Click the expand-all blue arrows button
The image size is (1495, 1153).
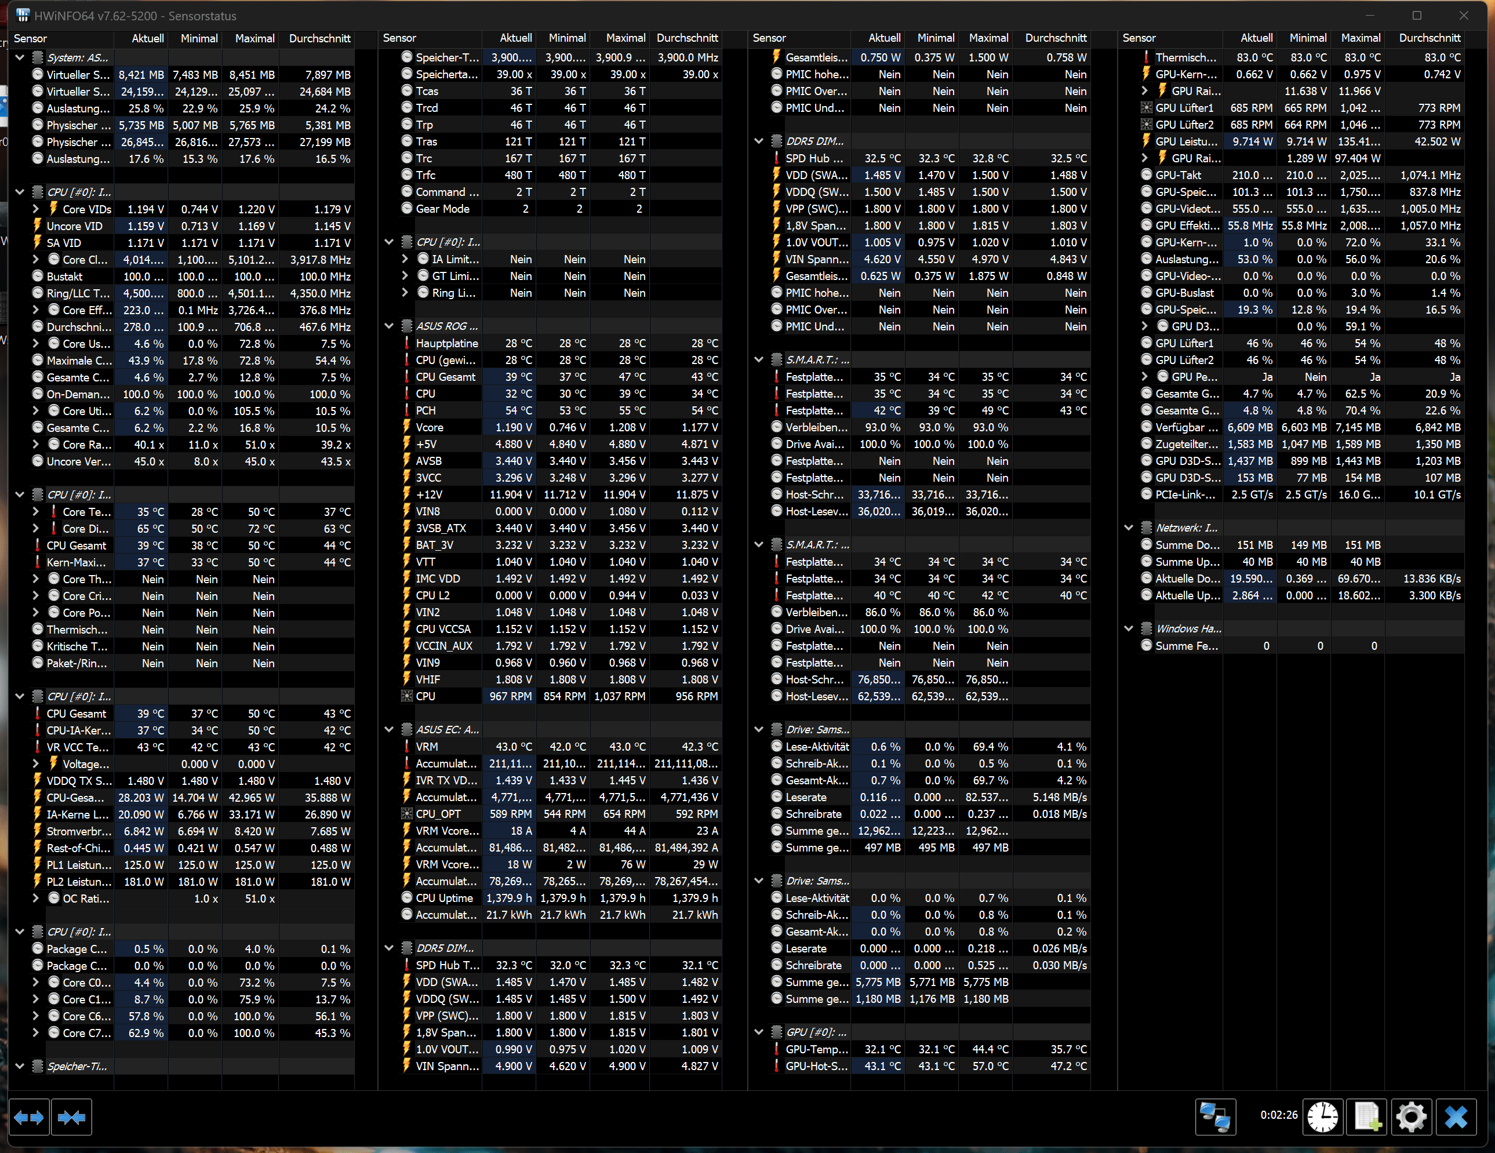(x=29, y=1118)
